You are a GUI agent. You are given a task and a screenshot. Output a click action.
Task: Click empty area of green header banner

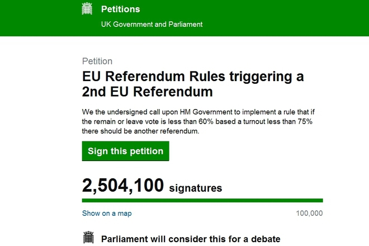coord(280,17)
